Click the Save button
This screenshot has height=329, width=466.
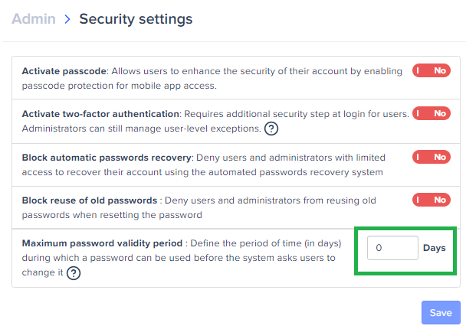pos(441,313)
